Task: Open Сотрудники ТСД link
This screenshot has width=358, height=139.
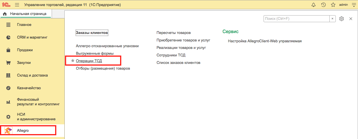Action: pos(171,55)
